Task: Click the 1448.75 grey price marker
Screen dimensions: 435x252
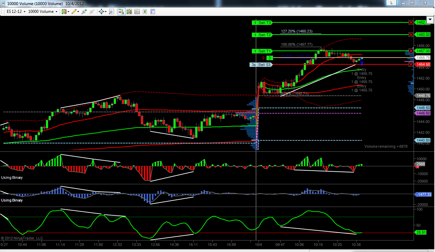Action: coord(423,96)
